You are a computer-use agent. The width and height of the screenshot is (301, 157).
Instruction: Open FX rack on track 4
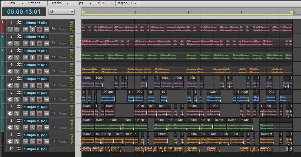coord(53,71)
